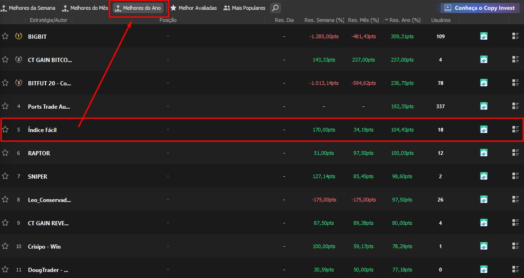Switch to Mais Populares tab
This screenshot has width=524, height=278.
tap(245, 7)
